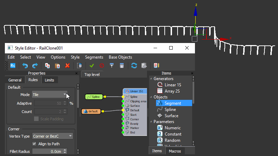Screen dimensions: 278x156
Task: Click the red X delete icon
Action: click(67, 66)
